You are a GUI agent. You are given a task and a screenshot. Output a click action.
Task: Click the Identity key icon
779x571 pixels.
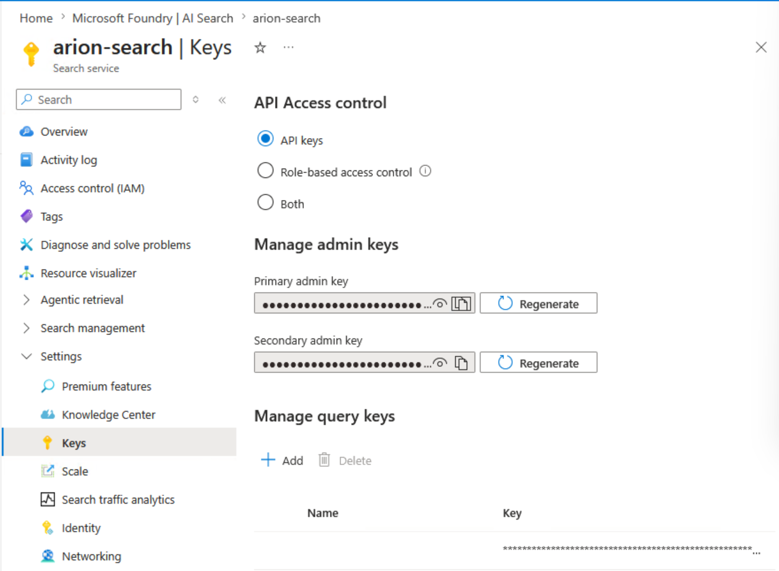point(48,528)
